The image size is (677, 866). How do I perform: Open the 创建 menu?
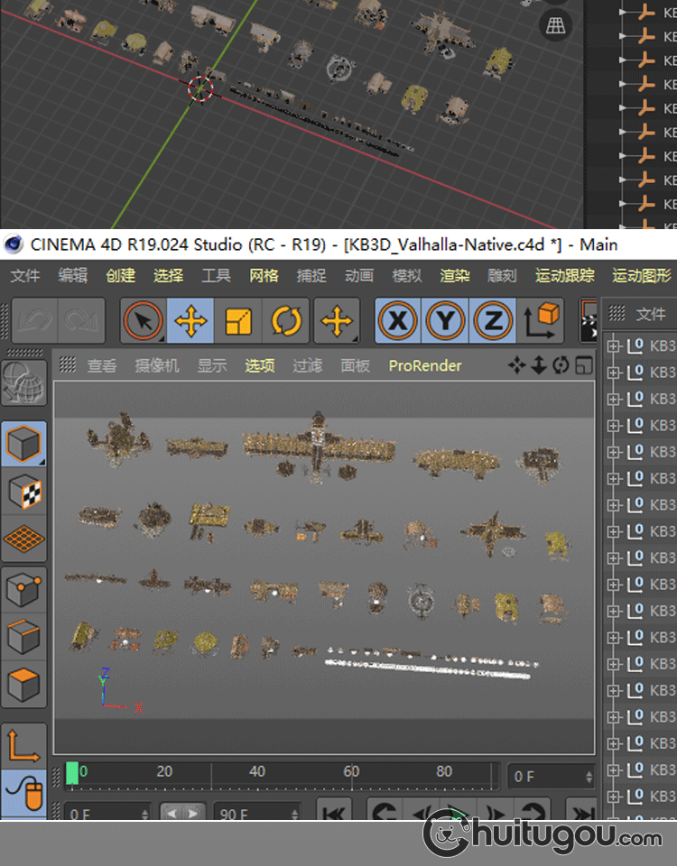120,275
